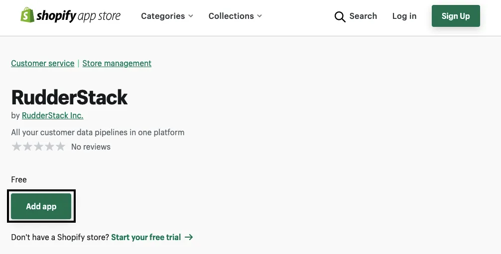
Task: Go to Store management category
Action: [117, 63]
